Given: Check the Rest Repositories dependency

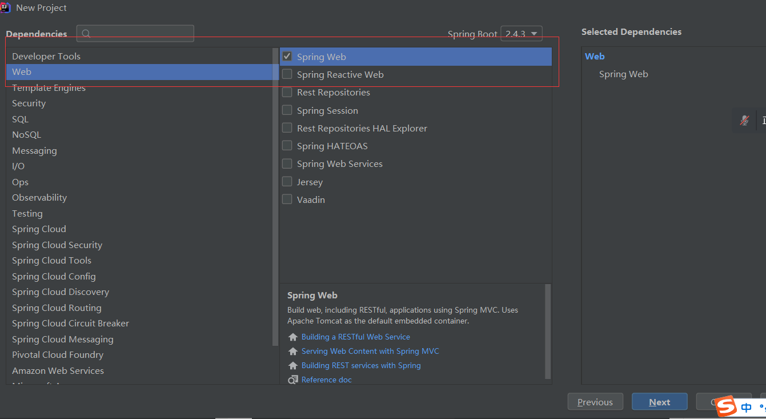Looking at the screenshot, I should (287, 92).
